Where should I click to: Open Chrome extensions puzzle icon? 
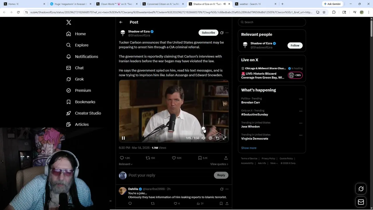[x=334, y=12]
